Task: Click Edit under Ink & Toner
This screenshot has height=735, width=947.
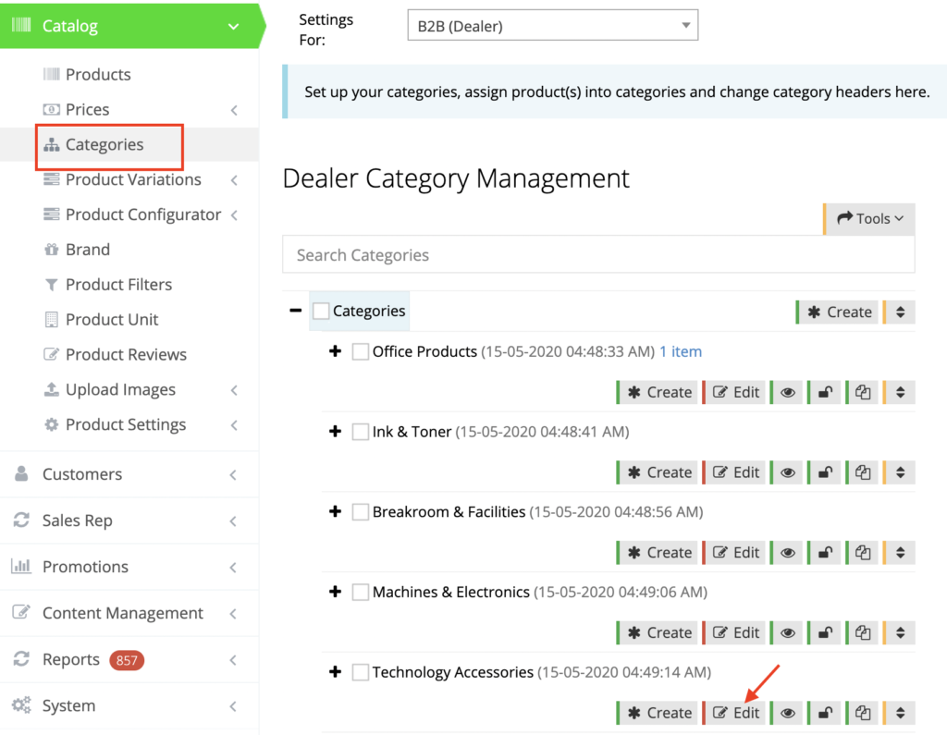Action: pyautogui.click(x=733, y=472)
